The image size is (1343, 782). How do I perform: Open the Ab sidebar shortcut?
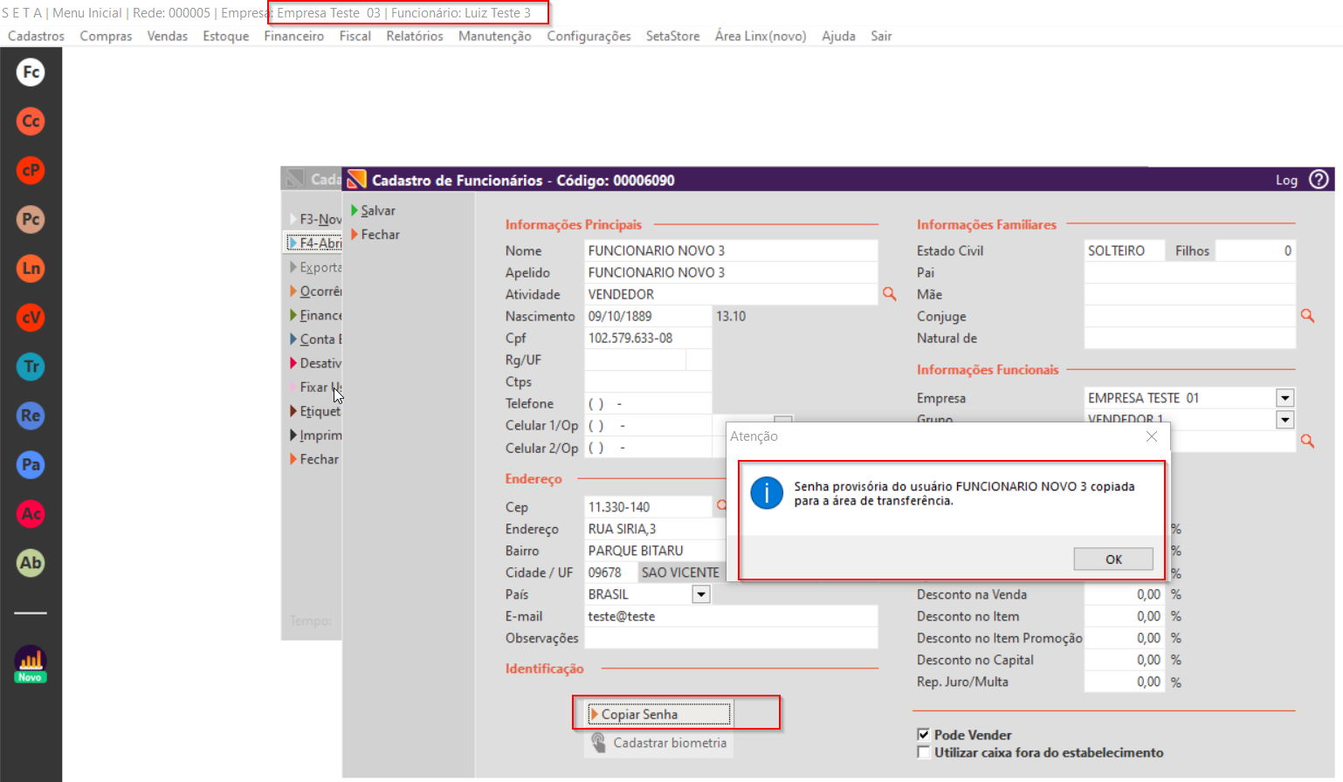click(31, 563)
